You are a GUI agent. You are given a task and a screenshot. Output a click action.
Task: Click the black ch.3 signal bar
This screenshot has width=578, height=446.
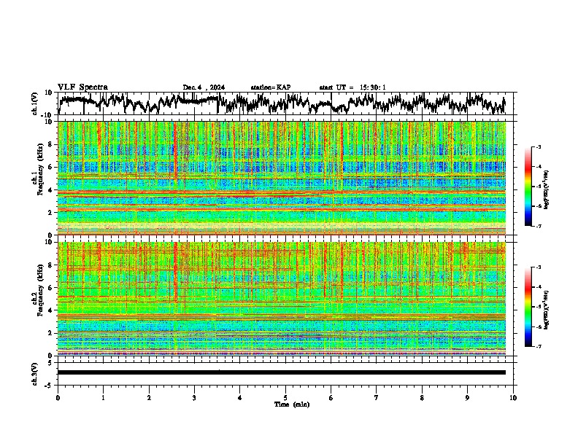click(x=282, y=372)
